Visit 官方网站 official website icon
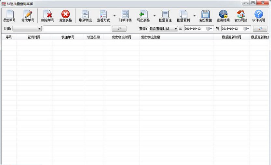Image resolution: width=271 pixels, height=165 pixels. tap(241, 16)
